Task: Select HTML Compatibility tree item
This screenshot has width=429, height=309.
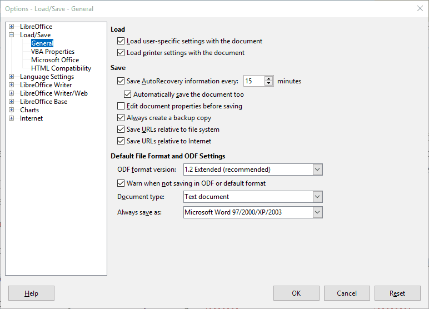Action: point(61,68)
